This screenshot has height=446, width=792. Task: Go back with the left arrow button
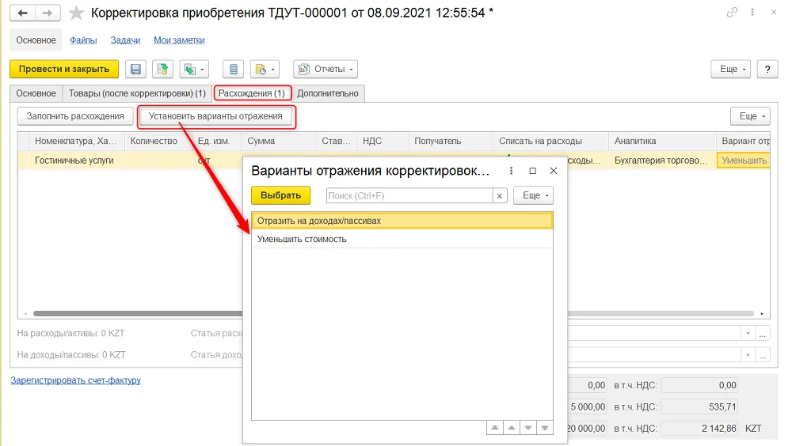(x=23, y=13)
